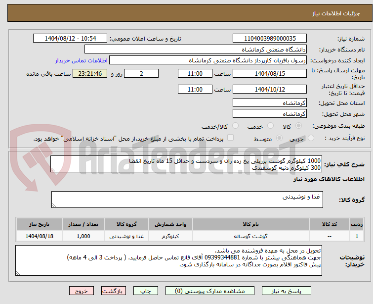
Task: Click the remaining time 23:21:46 field
Action: point(90,73)
